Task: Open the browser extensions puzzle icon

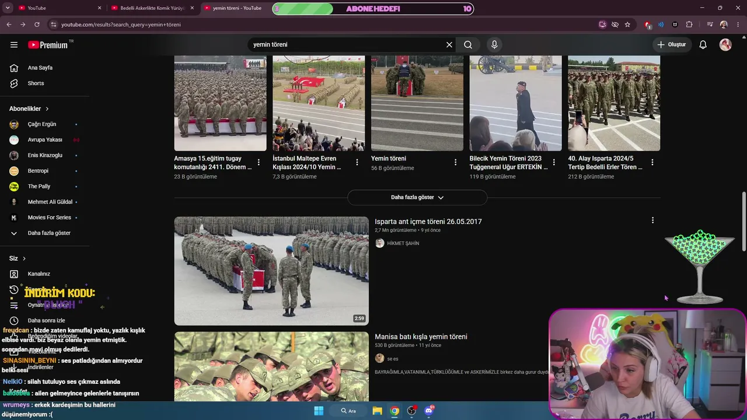Action: [689, 24]
